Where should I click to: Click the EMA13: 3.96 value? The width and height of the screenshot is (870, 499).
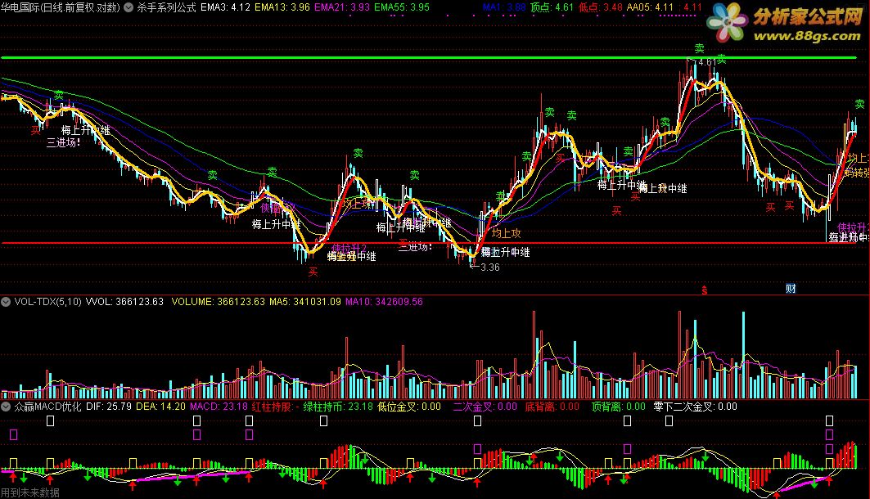282,7
